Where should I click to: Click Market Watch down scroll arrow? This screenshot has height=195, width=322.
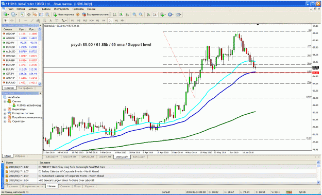[40, 84]
